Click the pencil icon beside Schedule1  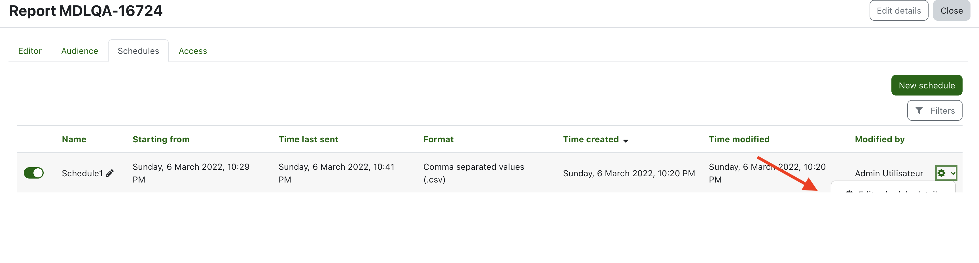point(110,173)
